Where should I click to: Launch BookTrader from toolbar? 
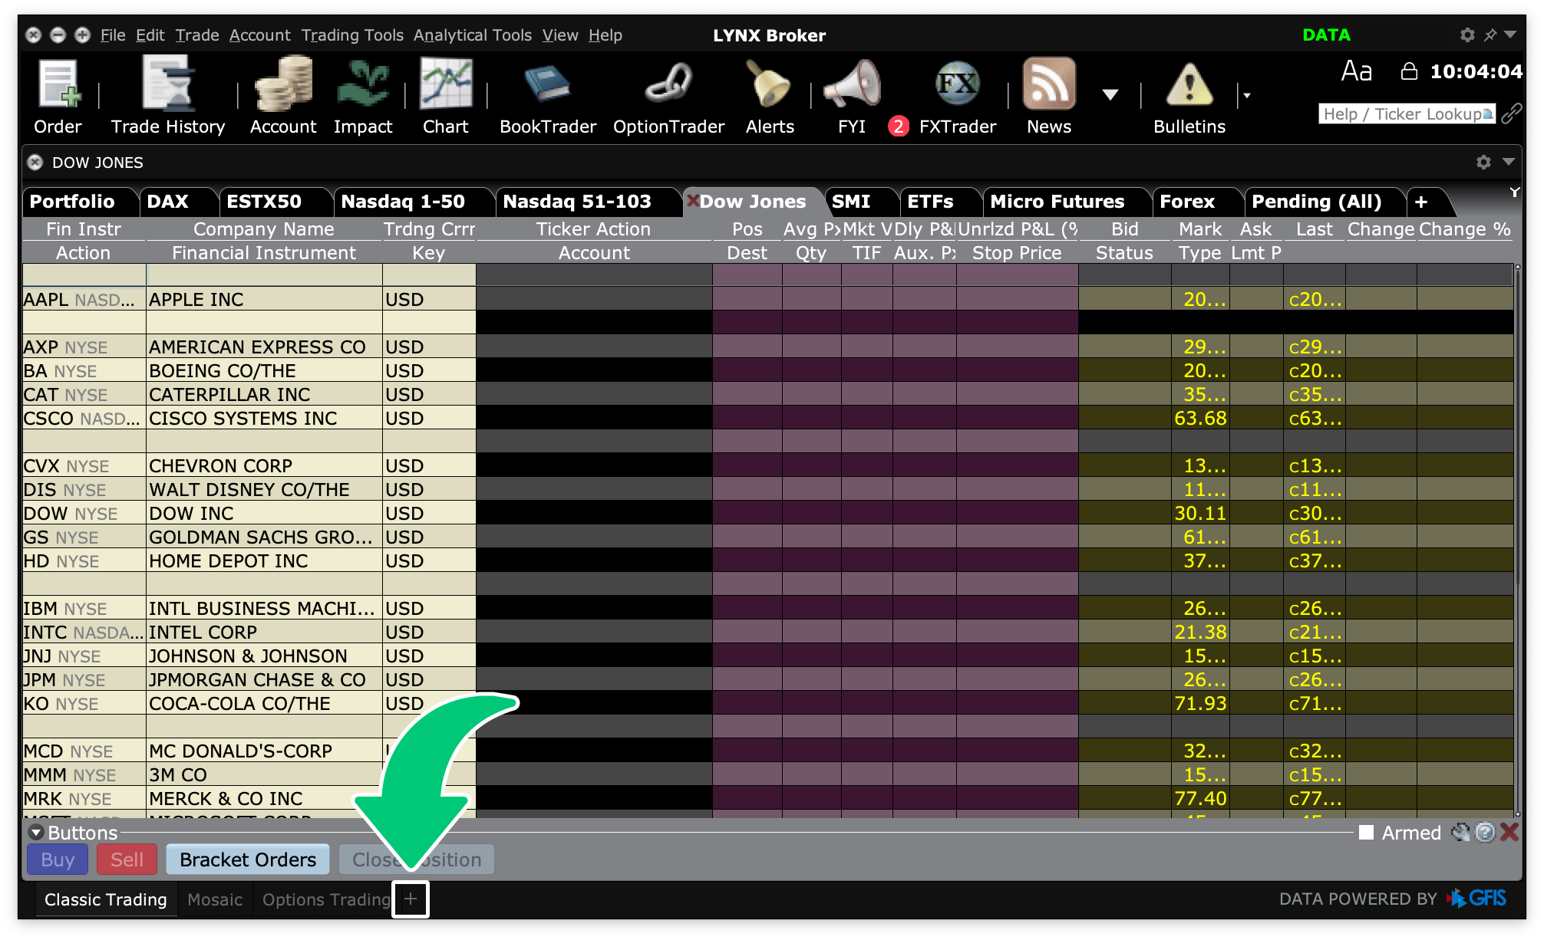(x=547, y=85)
